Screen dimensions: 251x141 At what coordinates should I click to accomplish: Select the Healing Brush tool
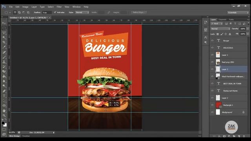pos(4,52)
